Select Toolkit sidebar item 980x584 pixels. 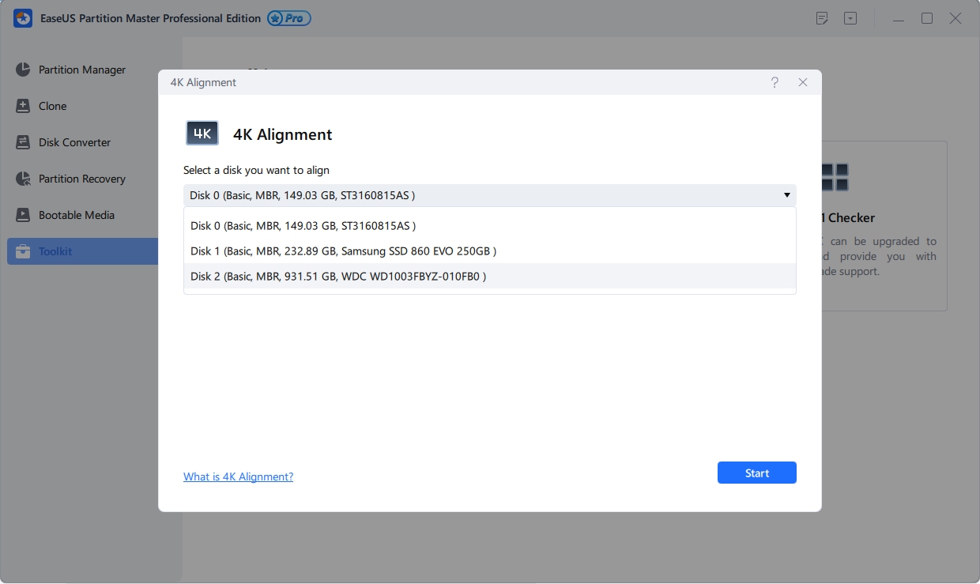point(82,251)
